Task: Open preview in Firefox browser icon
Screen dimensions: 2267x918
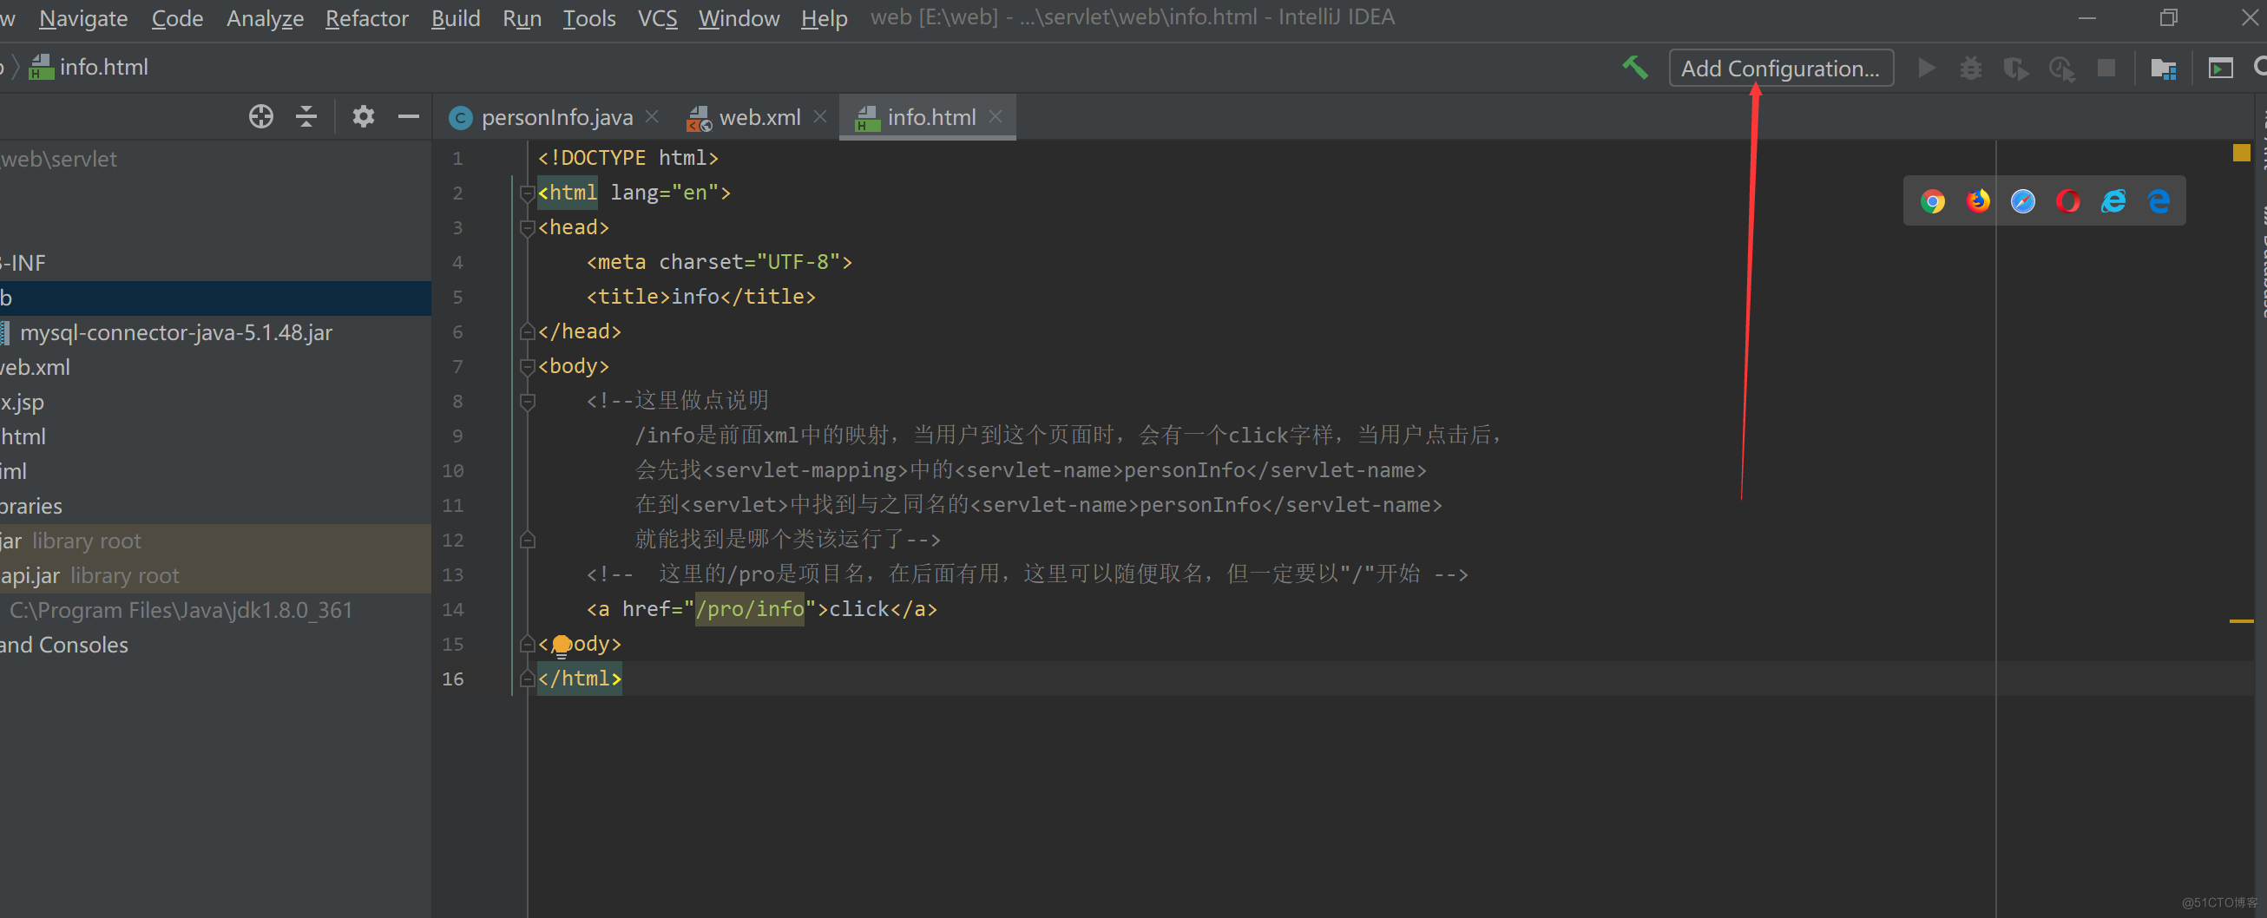Action: pyautogui.click(x=1977, y=201)
